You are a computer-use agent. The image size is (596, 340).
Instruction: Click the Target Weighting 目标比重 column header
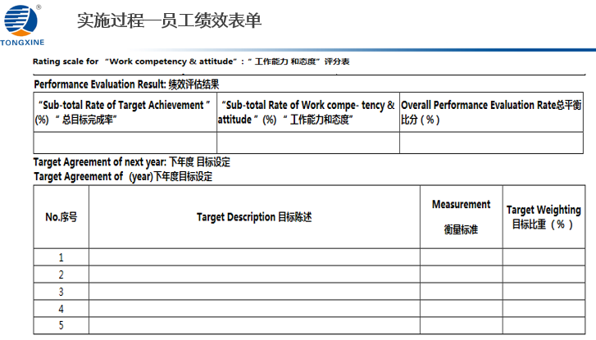tap(543, 217)
